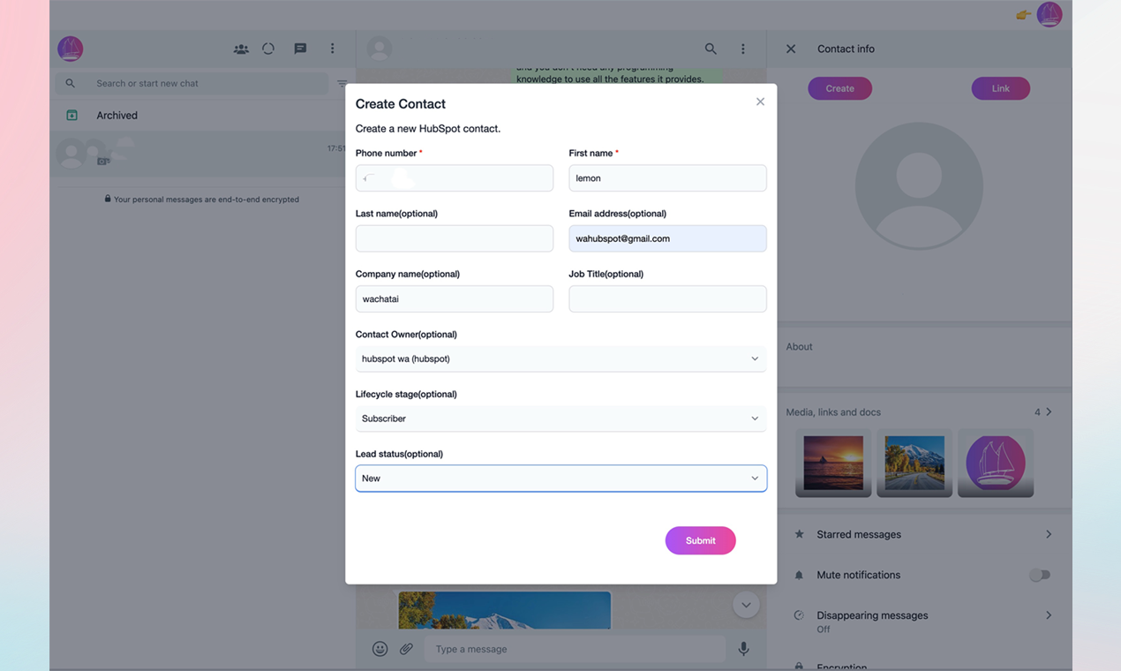
Task: Click the Disappearing messages timer icon
Action: (800, 615)
